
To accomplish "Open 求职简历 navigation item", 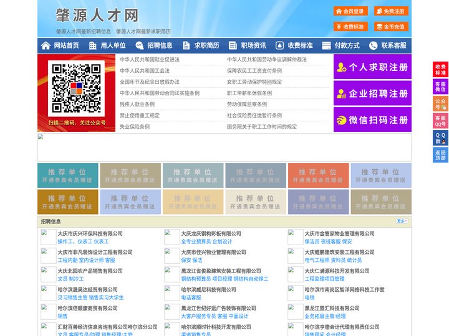I will [207, 45].
